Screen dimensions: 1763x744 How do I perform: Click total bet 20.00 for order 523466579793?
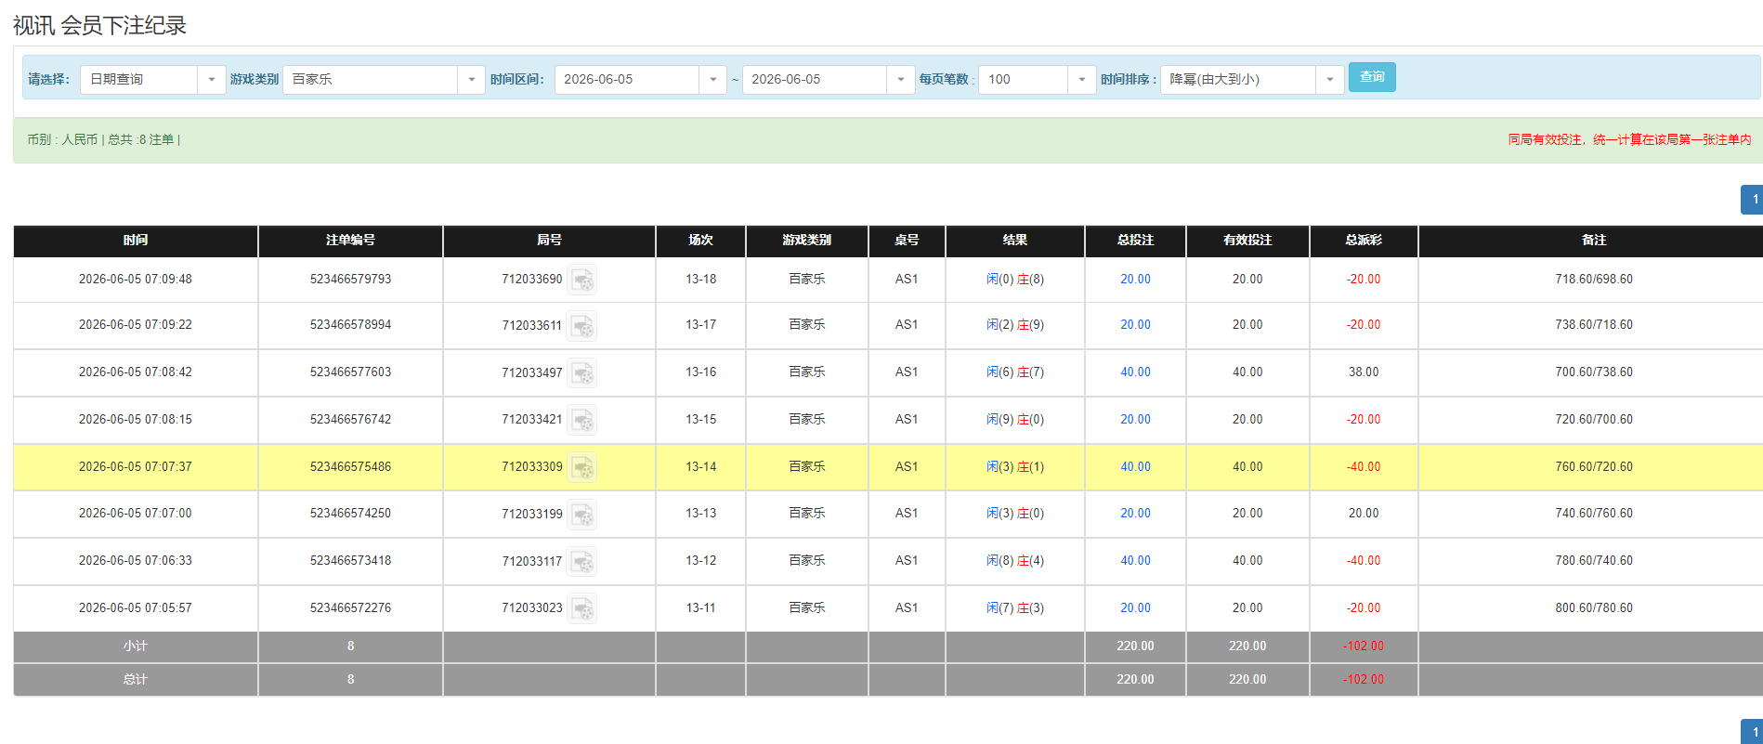pyautogui.click(x=1135, y=280)
